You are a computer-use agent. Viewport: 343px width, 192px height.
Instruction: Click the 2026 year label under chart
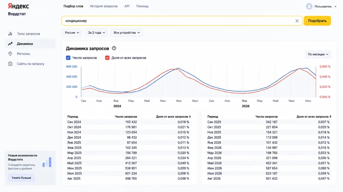coord(246,106)
